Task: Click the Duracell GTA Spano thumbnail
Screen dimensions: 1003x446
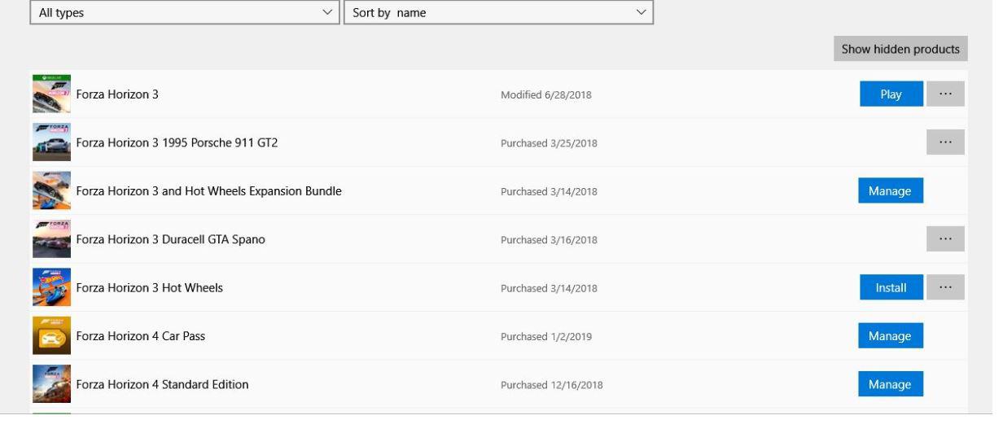Action: pos(51,239)
